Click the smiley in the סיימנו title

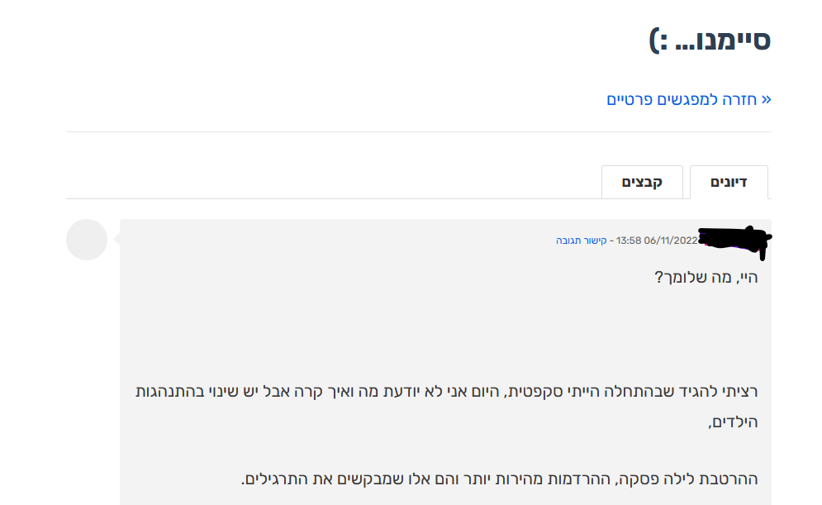pyautogui.click(x=658, y=40)
